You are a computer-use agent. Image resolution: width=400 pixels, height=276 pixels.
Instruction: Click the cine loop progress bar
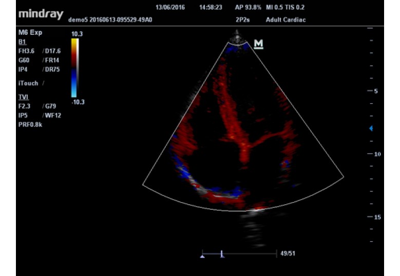[239, 253]
